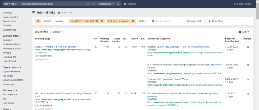
Task: Open Organic competitors in the sidebar
Action: tap(13, 80)
